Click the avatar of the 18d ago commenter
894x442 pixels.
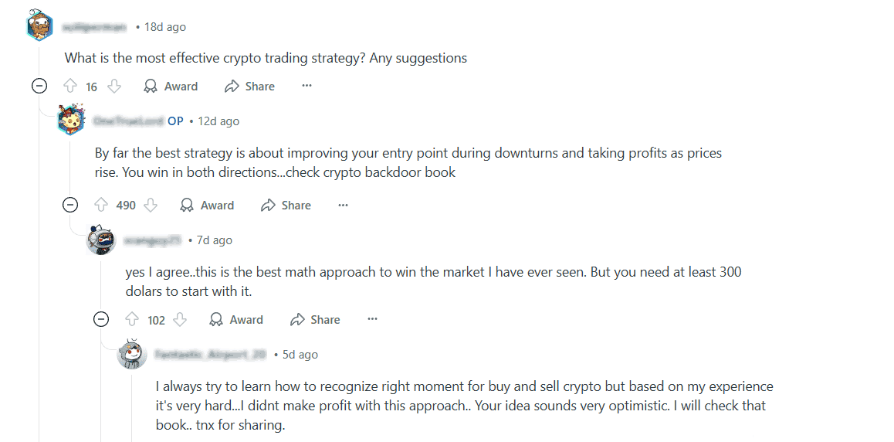tap(39, 25)
